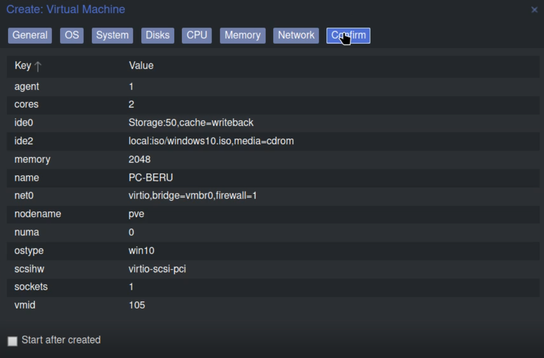The height and width of the screenshot is (358, 544).
Task: Click the ide2 windows10.iso row
Action: pos(273,141)
